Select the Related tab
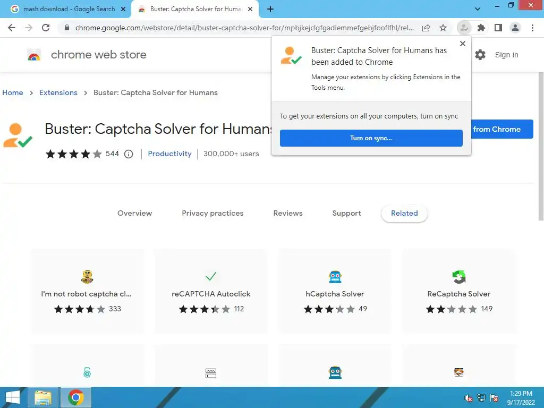 [404, 214]
